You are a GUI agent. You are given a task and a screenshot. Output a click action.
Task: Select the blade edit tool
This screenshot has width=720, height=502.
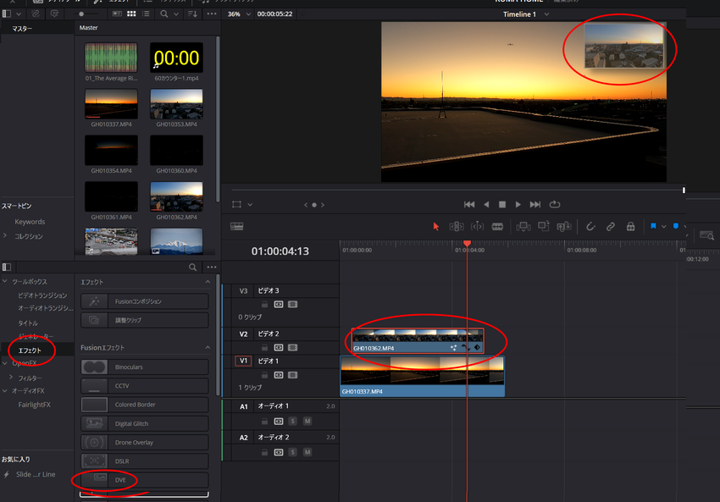(x=497, y=226)
